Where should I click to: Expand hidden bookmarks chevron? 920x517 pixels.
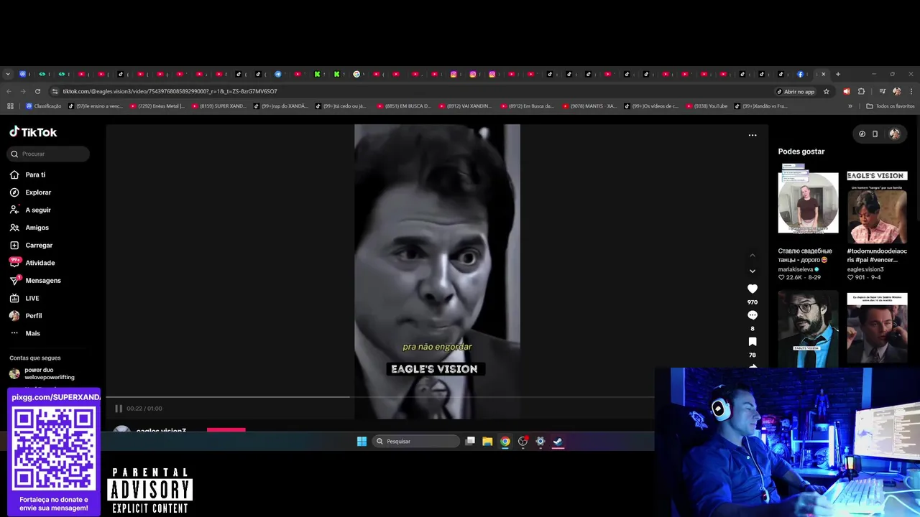pyautogui.click(x=850, y=106)
